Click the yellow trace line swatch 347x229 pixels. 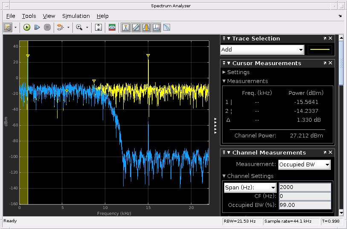point(320,49)
